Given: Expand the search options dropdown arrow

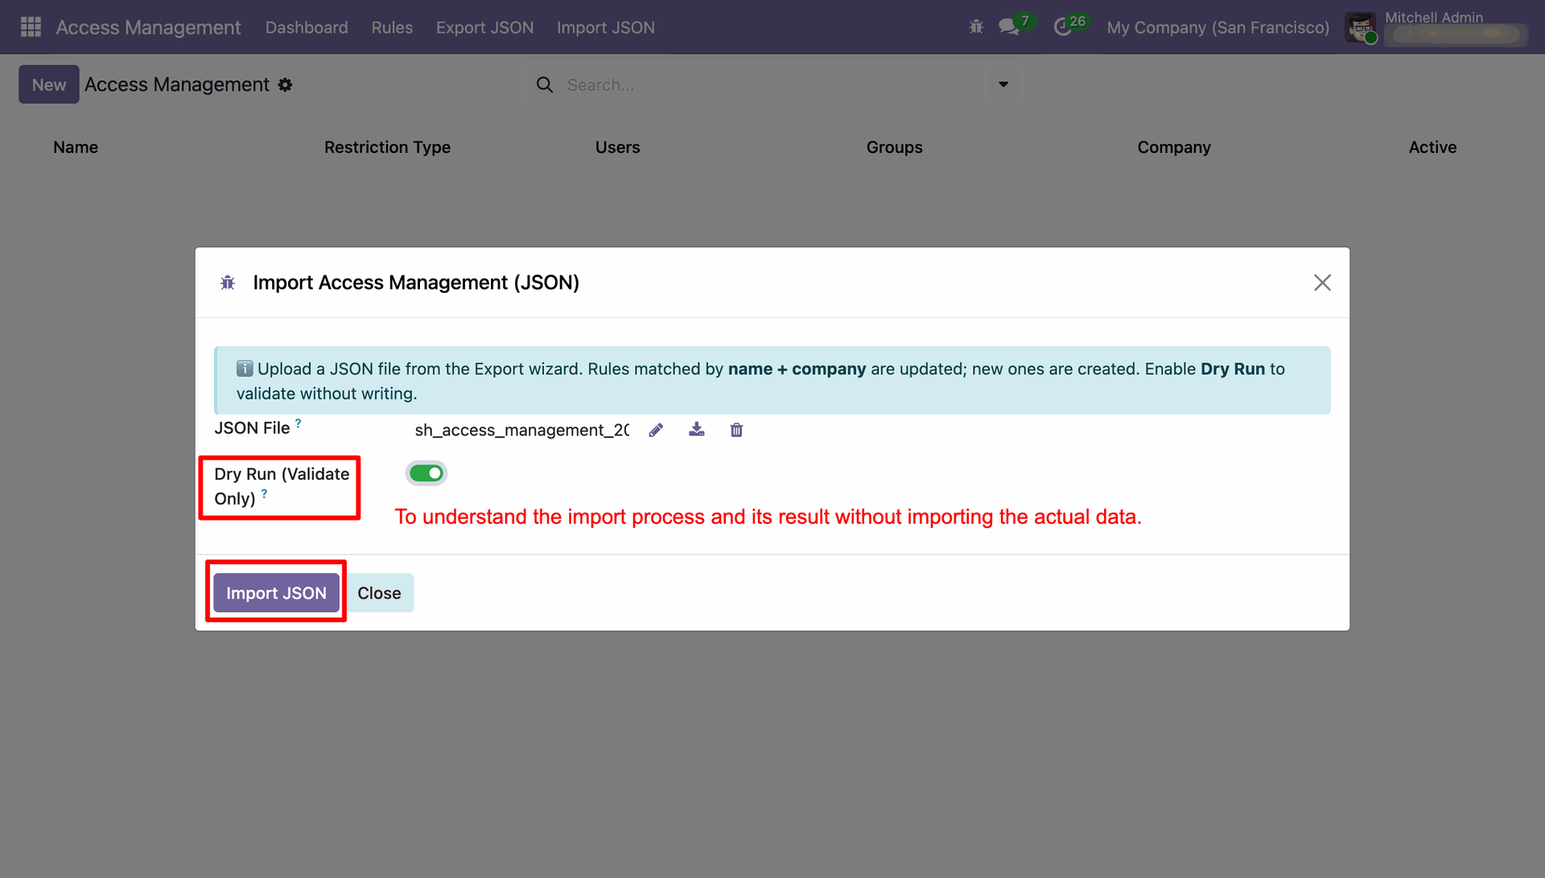Looking at the screenshot, I should point(1003,85).
